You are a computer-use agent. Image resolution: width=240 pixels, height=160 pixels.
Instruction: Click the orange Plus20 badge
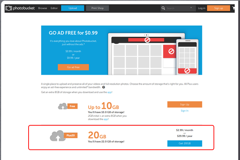coord(71,135)
